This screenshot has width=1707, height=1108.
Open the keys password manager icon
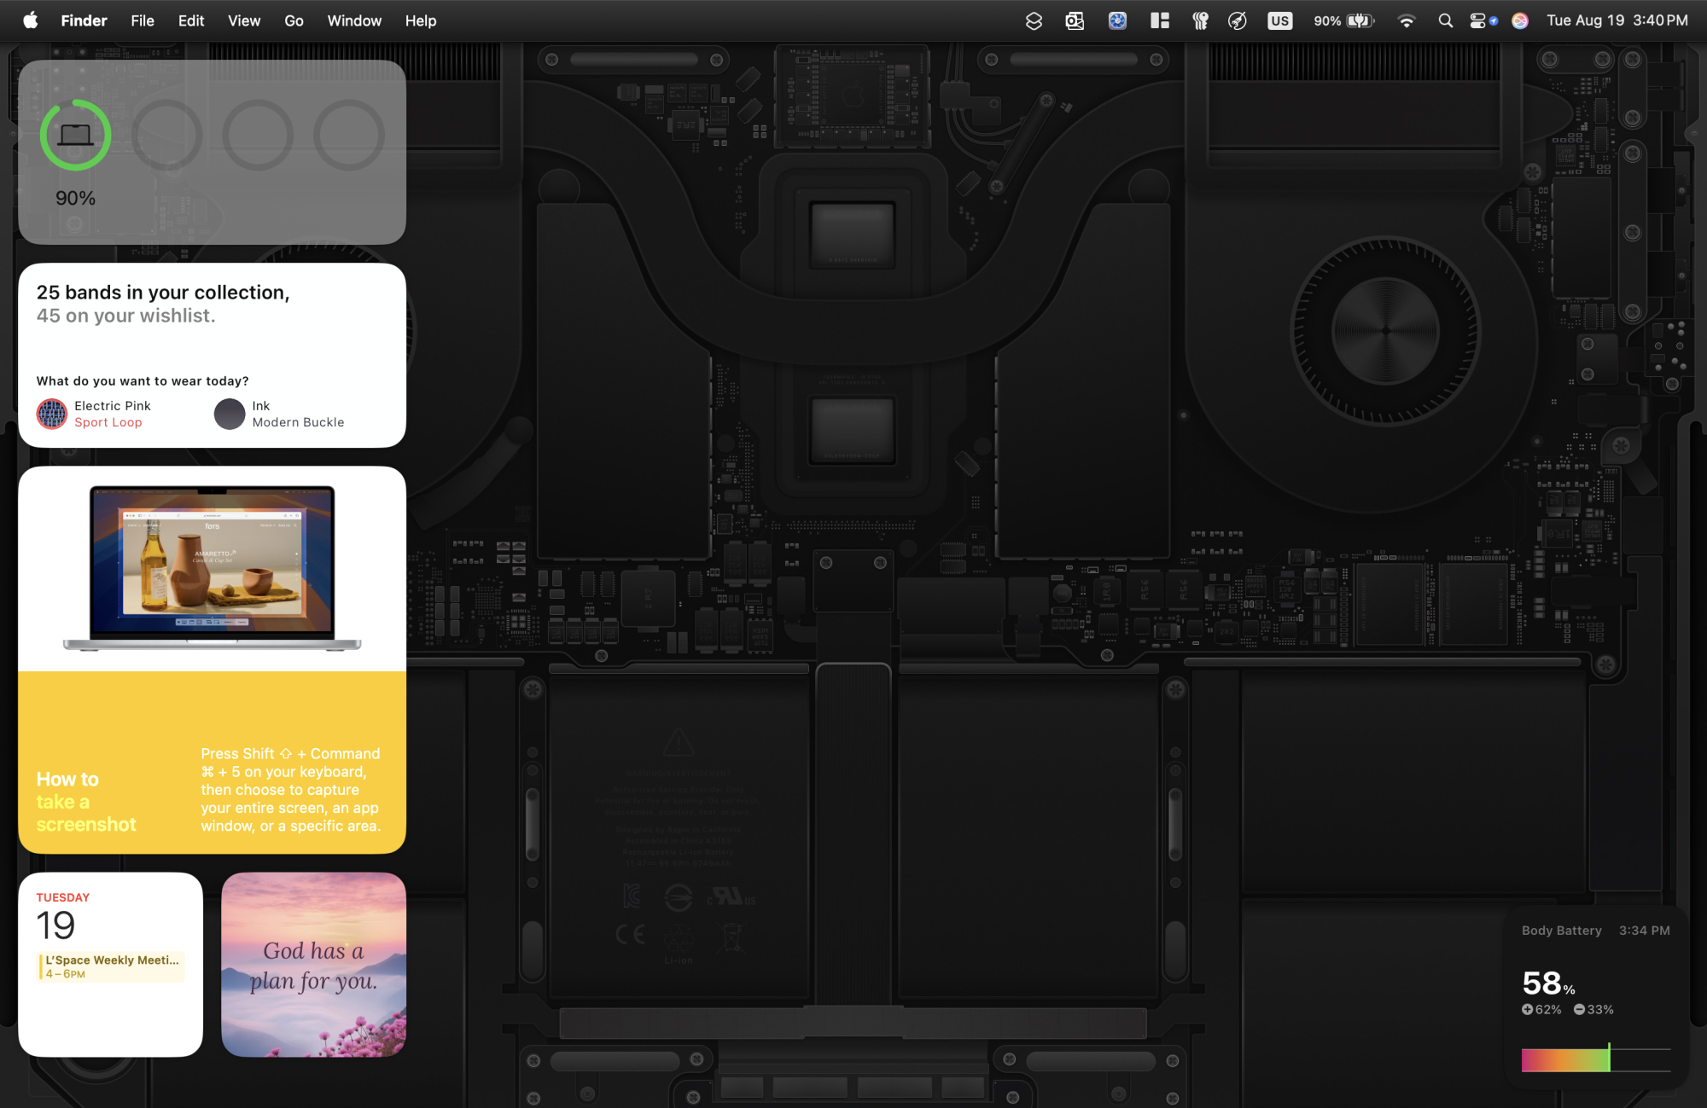1200,21
